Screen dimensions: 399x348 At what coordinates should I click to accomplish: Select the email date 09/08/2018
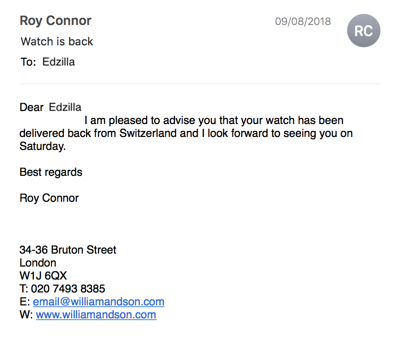click(x=303, y=21)
